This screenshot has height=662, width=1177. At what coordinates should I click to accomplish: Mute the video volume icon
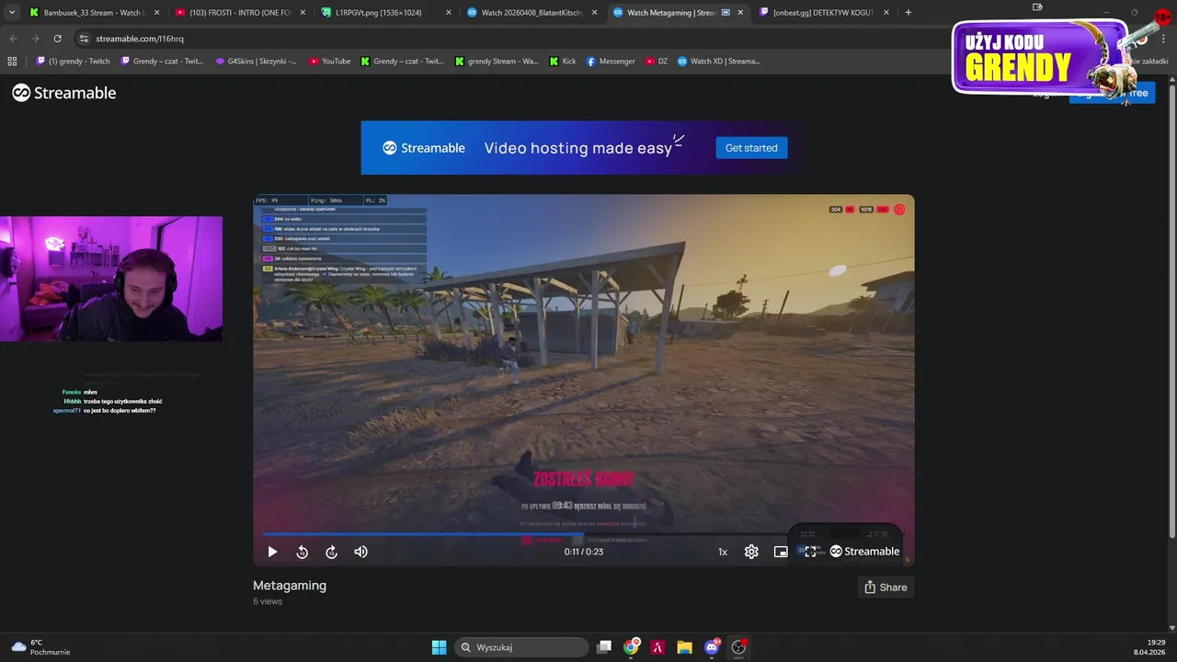[360, 552]
